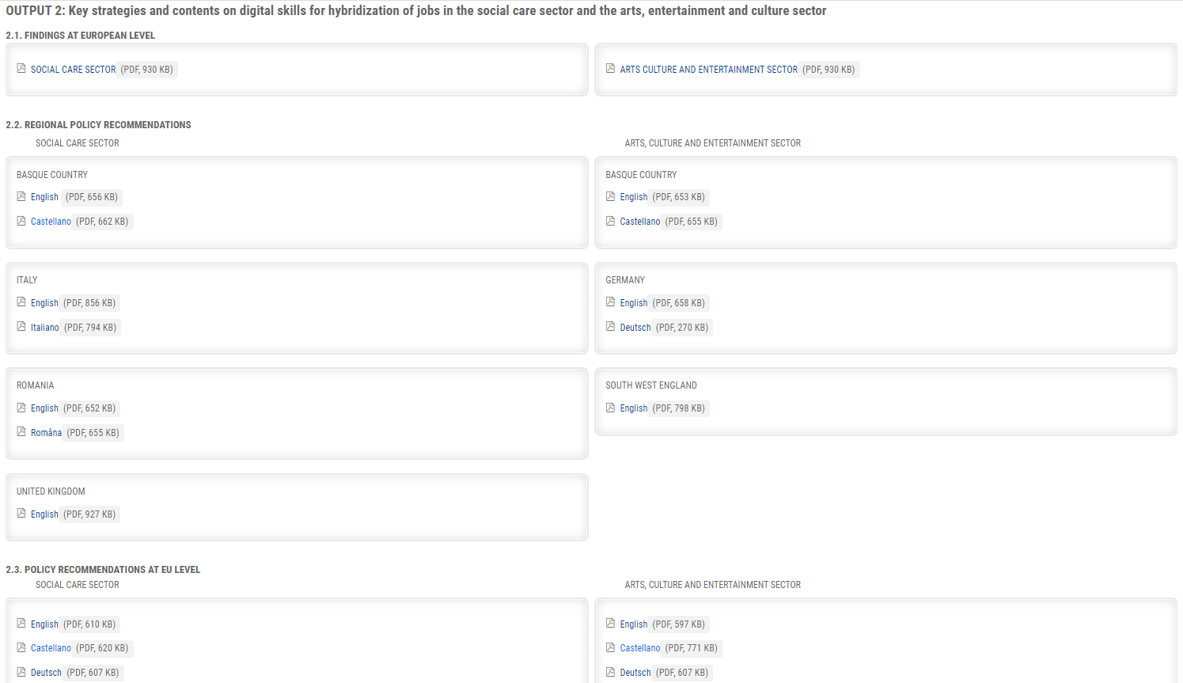
Task: Click PDF icon beside Italiano under Italy
Action: tap(21, 327)
